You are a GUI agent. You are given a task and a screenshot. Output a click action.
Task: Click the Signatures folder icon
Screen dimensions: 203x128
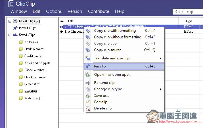(x=21, y=91)
